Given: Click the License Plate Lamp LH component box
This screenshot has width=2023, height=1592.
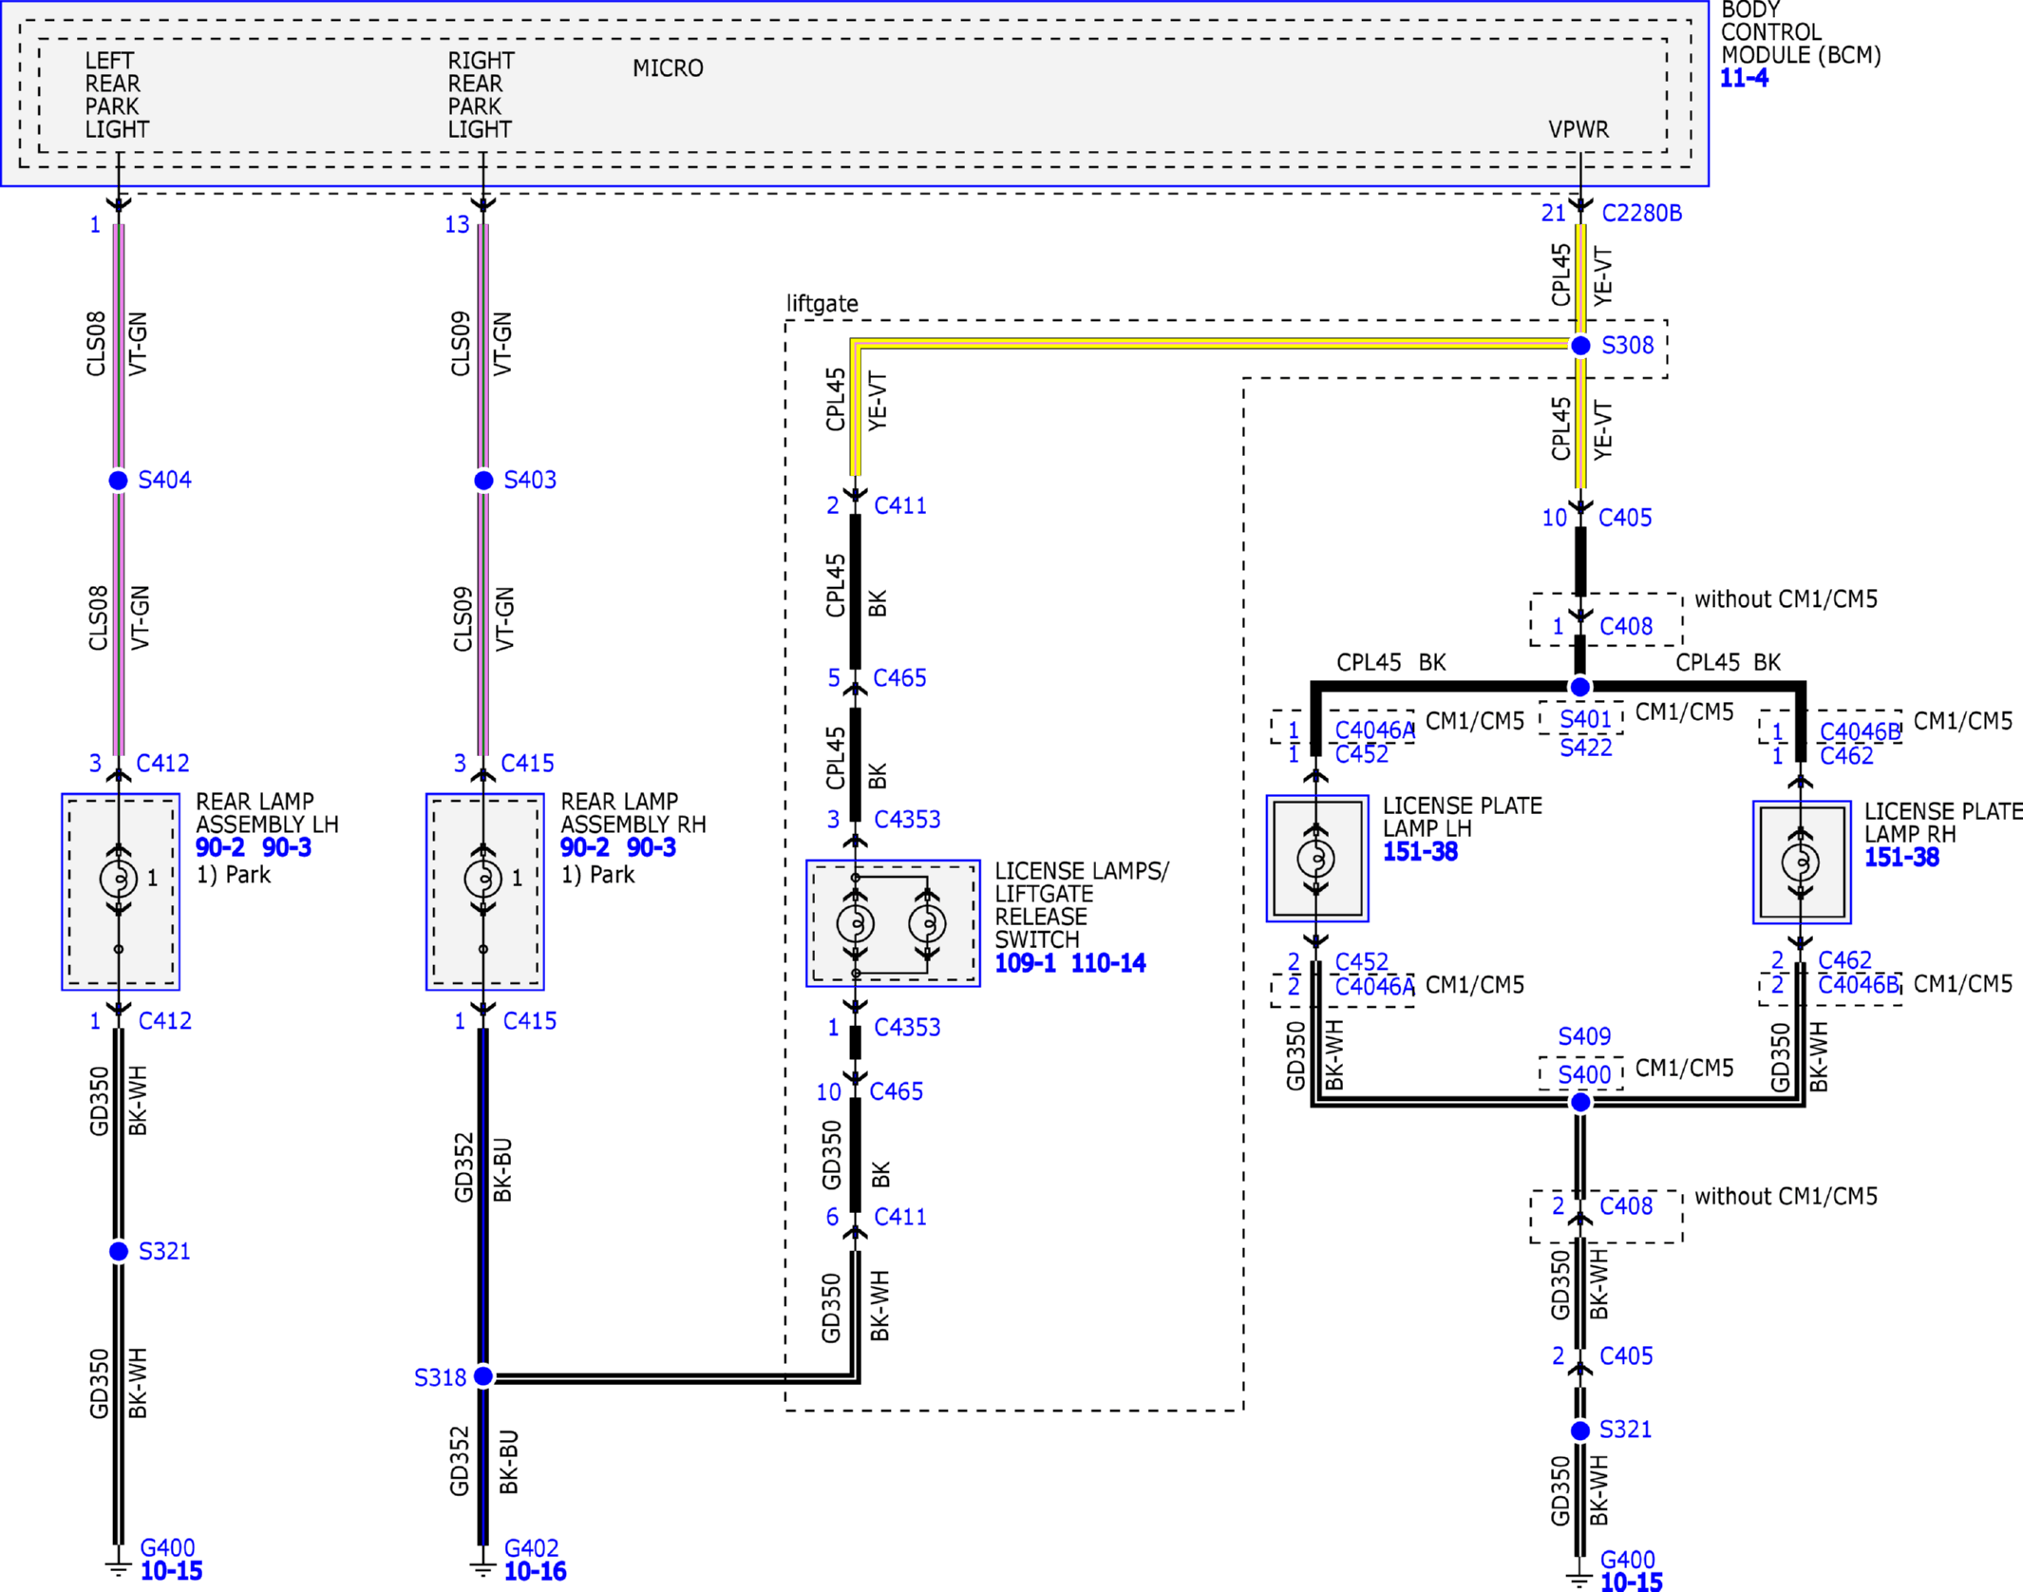Looking at the screenshot, I should 1317,859.
